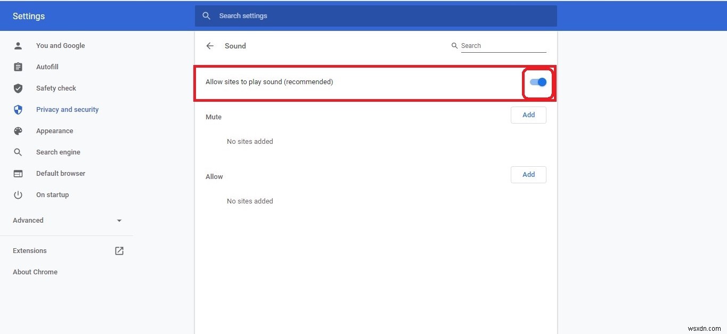Click Add next to Allow
Viewport: 727px width, 334px height.
click(528, 174)
